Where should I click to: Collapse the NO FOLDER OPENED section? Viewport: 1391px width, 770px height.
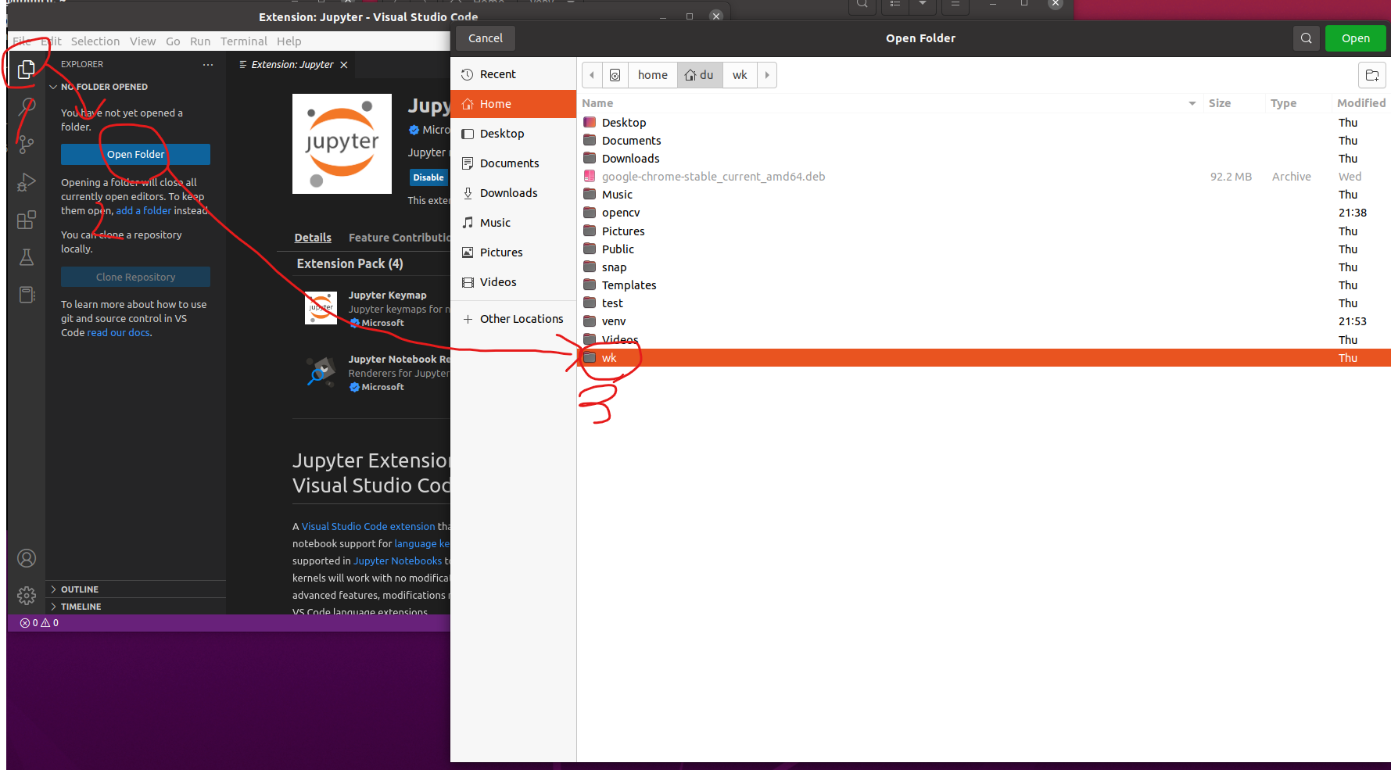point(135,87)
